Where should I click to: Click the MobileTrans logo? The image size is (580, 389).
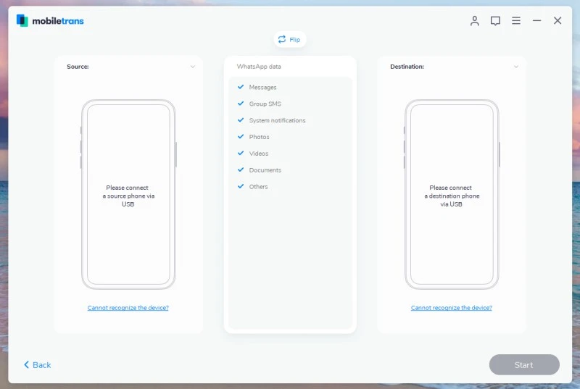point(50,21)
